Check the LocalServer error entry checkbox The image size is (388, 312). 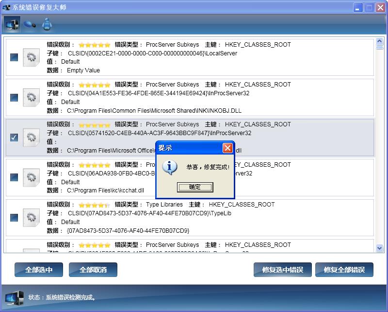[14, 57]
